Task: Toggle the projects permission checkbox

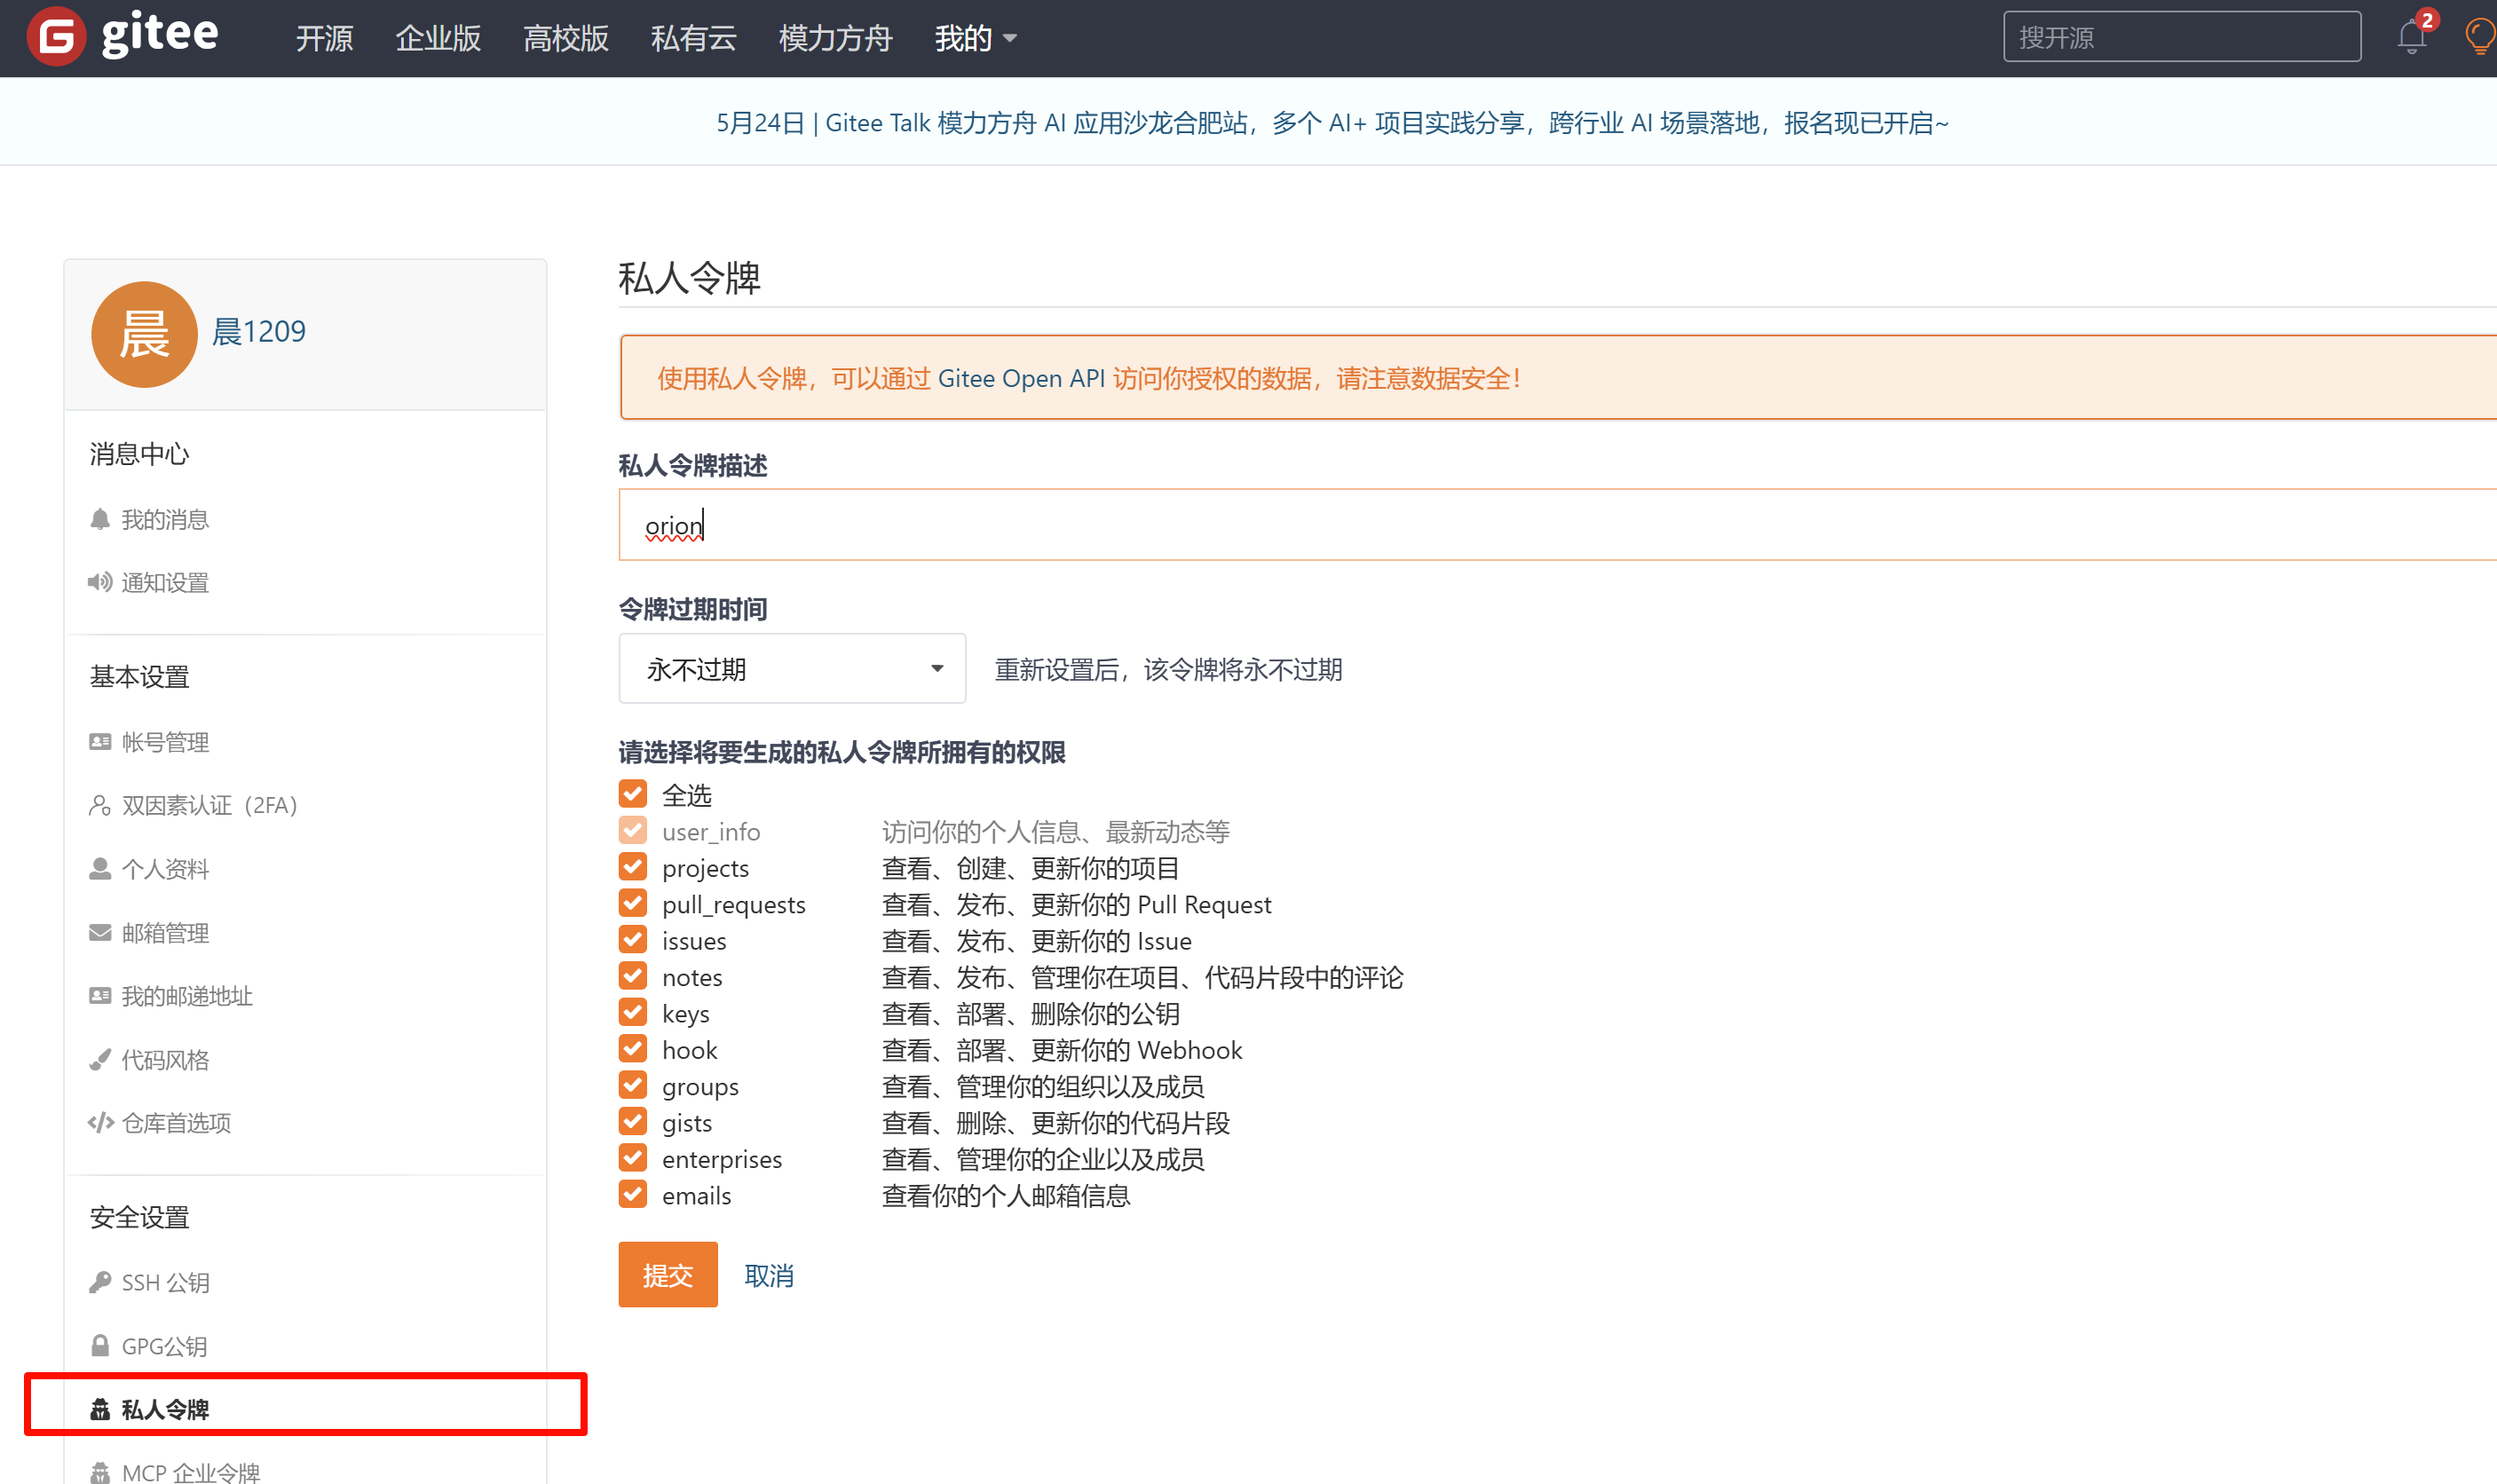Action: tap(633, 867)
